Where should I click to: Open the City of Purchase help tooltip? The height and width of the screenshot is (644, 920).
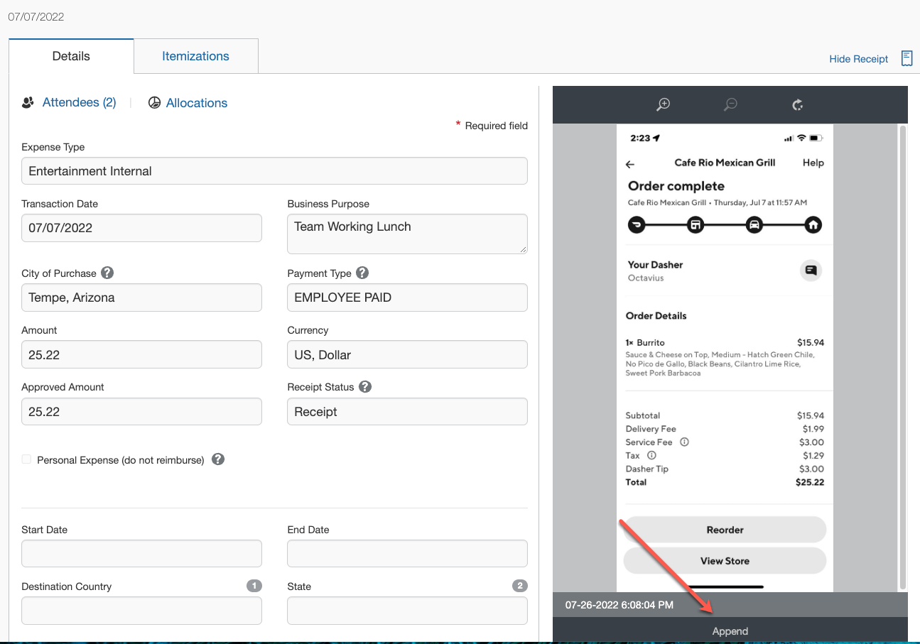tap(106, 273)
